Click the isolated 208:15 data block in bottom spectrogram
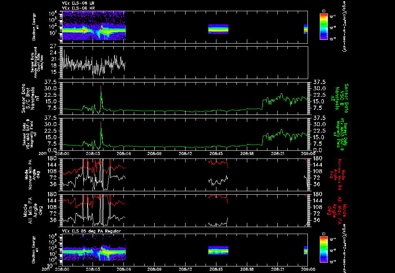The image size is (395, 273). 218,250
